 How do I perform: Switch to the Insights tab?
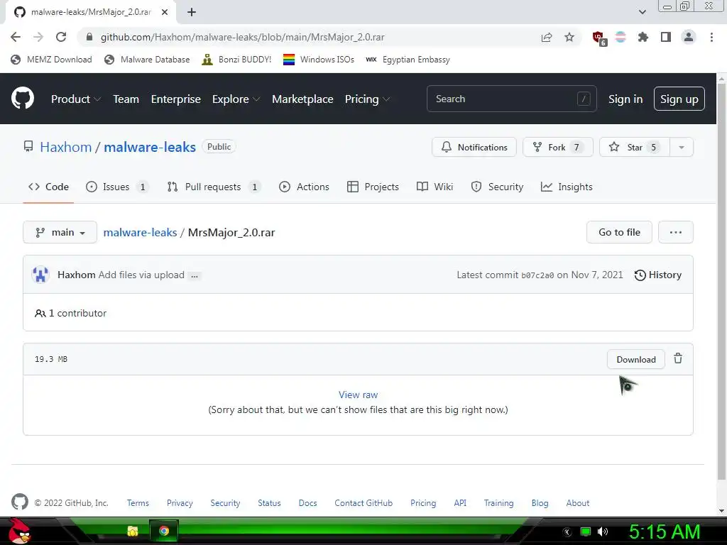tap(567, 187)
